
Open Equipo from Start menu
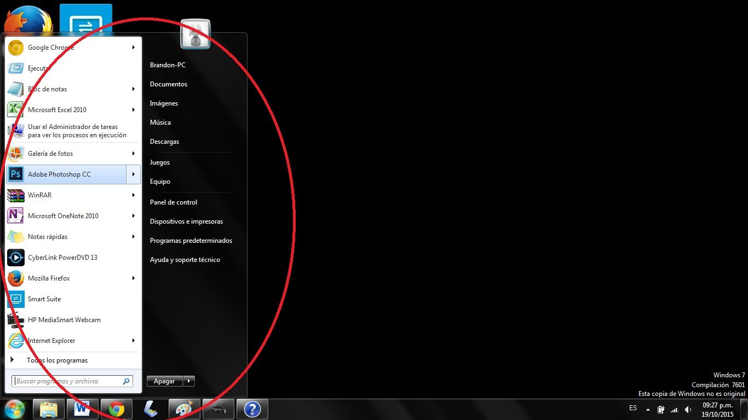coord(160,182)
